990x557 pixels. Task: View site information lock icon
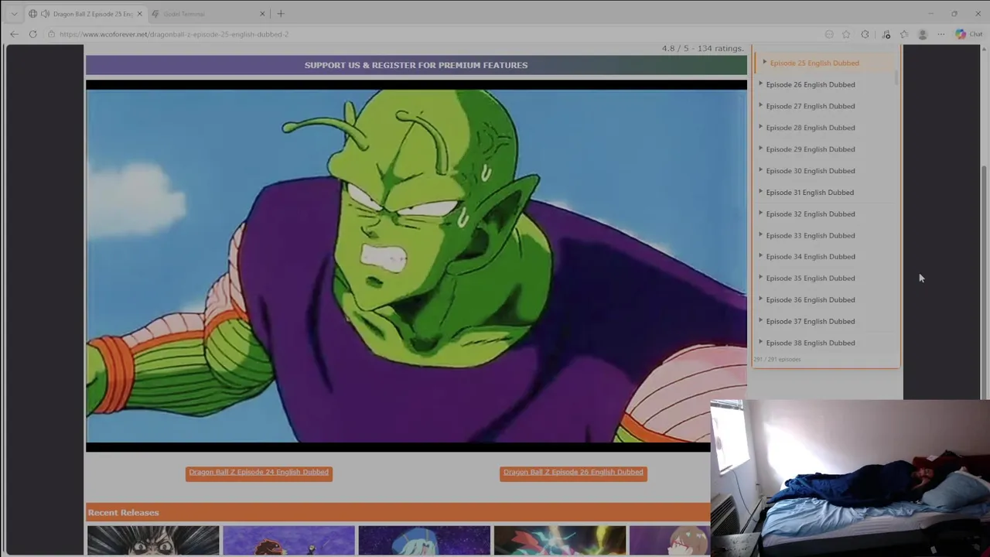pyautogui.click(x=51, y=34)
